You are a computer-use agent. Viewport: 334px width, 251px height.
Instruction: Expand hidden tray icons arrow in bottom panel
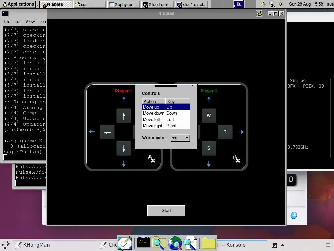pyautogui.click(x=283, y=245)
